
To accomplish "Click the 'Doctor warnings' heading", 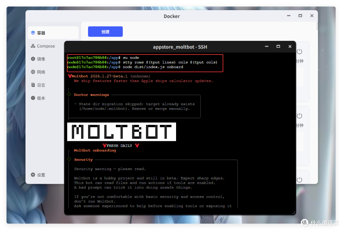I will 92,95.
